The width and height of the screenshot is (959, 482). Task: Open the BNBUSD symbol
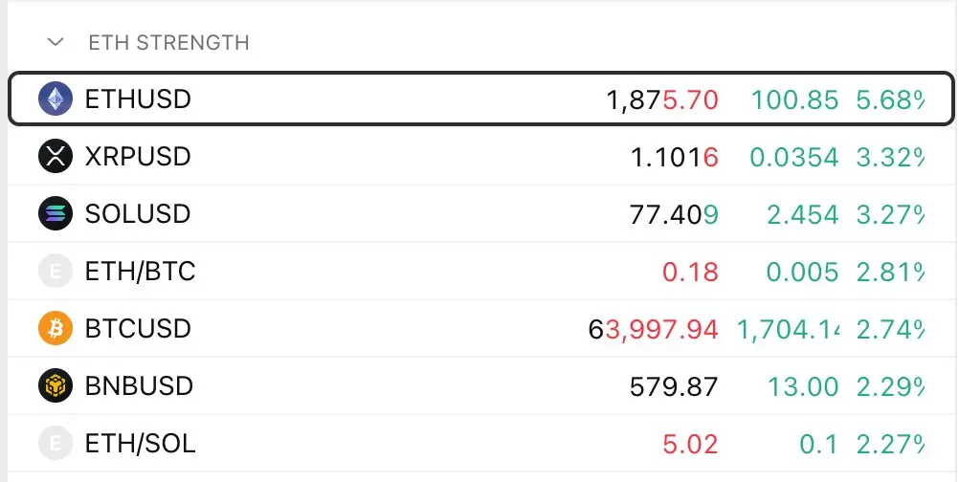coord(139,386)
